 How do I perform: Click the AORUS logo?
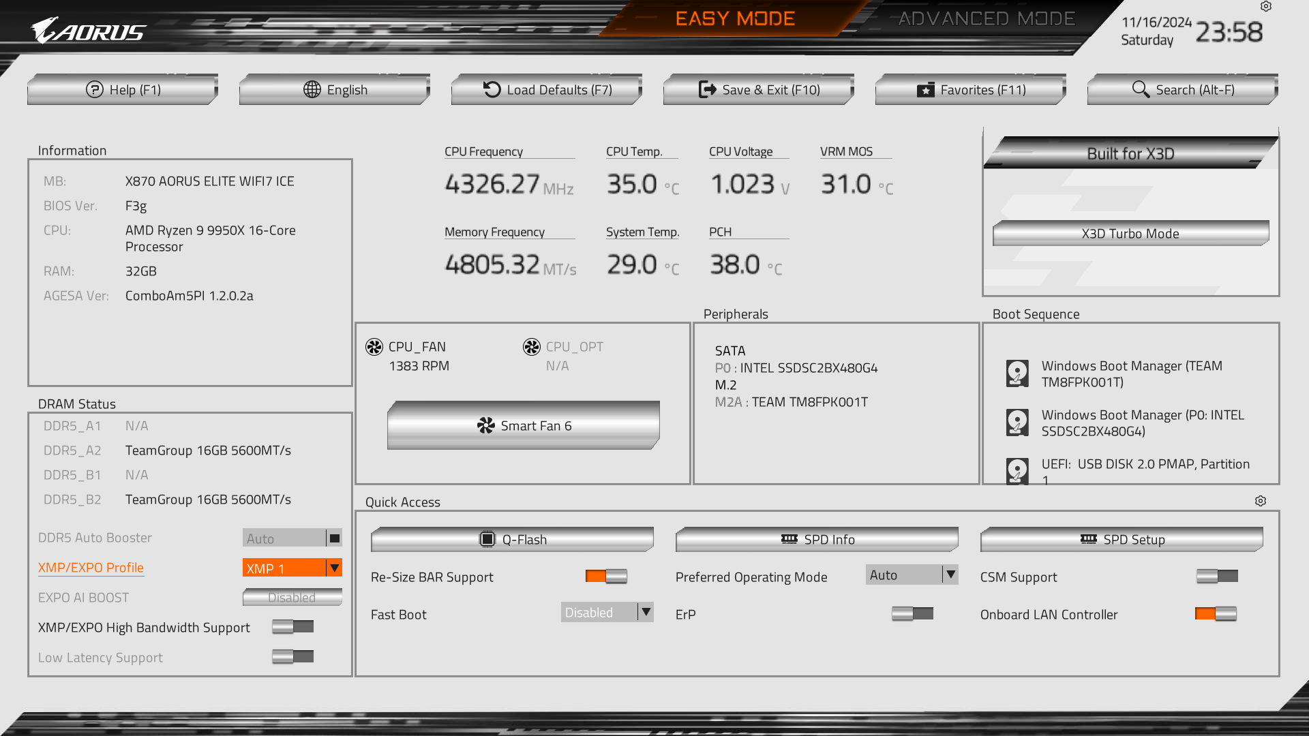coord(89,31)
